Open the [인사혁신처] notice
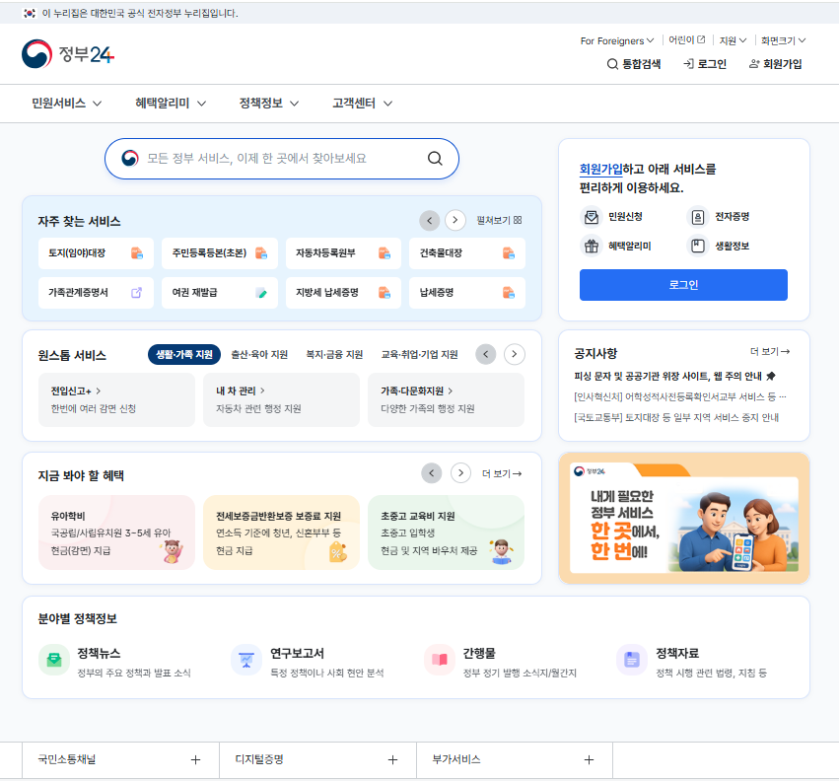This screenshot has height=781, width=839. (679, 397)
